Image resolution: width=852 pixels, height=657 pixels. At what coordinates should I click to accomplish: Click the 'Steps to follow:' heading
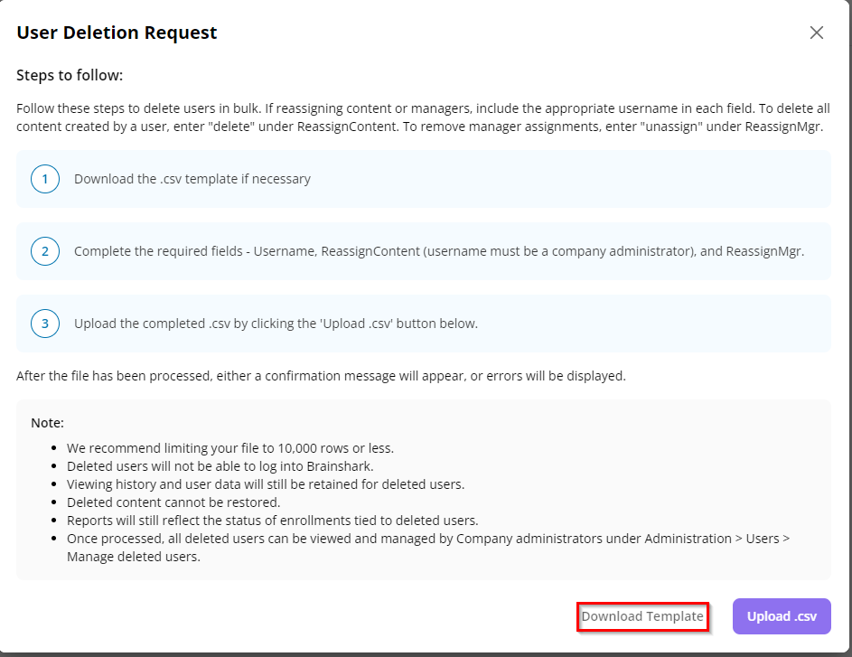coord(70,75)
